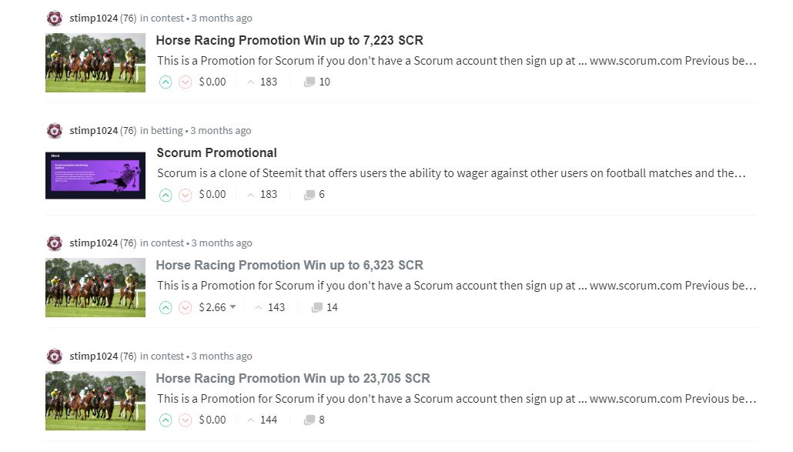Click the purple Scorum Promotional thumbnail
Viewport: 793px width, 452px height.
coord(95,176)
